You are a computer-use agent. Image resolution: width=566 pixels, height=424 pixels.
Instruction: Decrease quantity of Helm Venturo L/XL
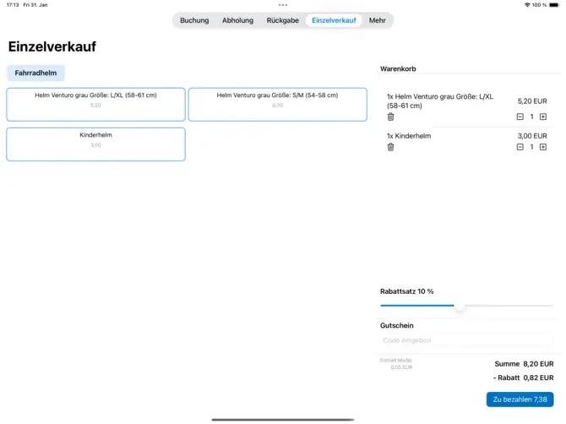click(520, 117)
